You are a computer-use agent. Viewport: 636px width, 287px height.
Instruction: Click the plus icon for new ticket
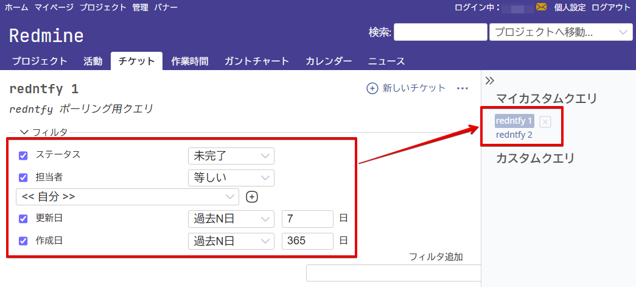(x=372, y=88)
